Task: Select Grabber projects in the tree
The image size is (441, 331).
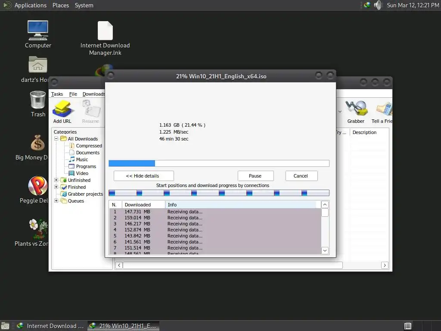Action: (x=85, y=194)
